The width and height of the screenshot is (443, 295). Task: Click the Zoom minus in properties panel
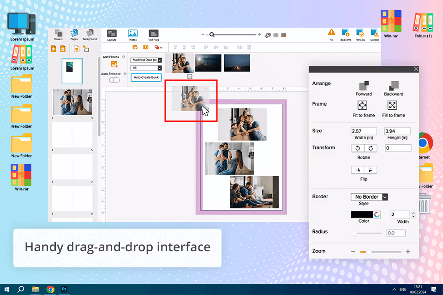[353, 252]
